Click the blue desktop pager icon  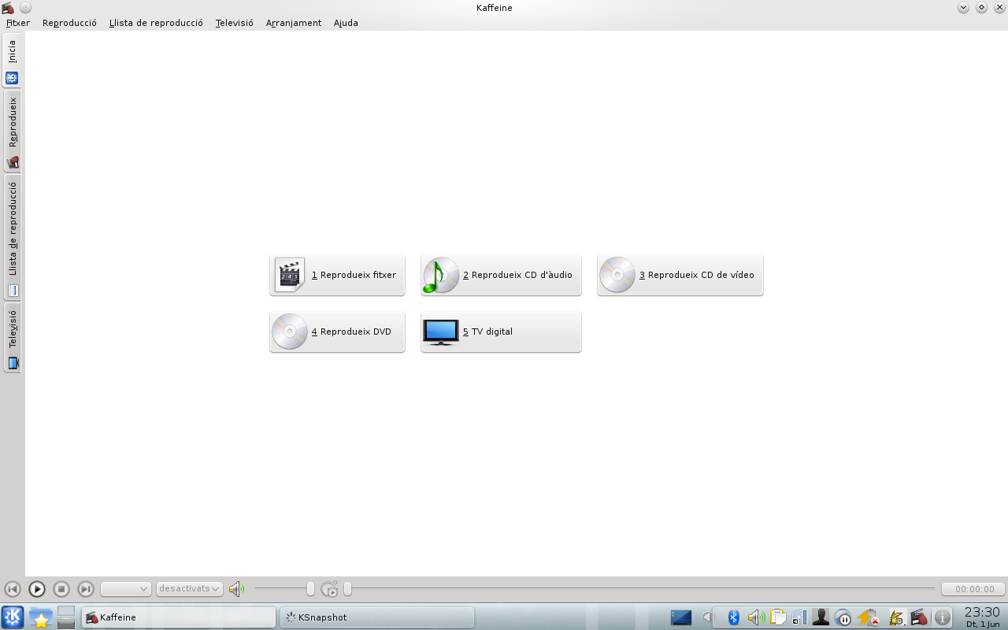click(x=681, y=617)
